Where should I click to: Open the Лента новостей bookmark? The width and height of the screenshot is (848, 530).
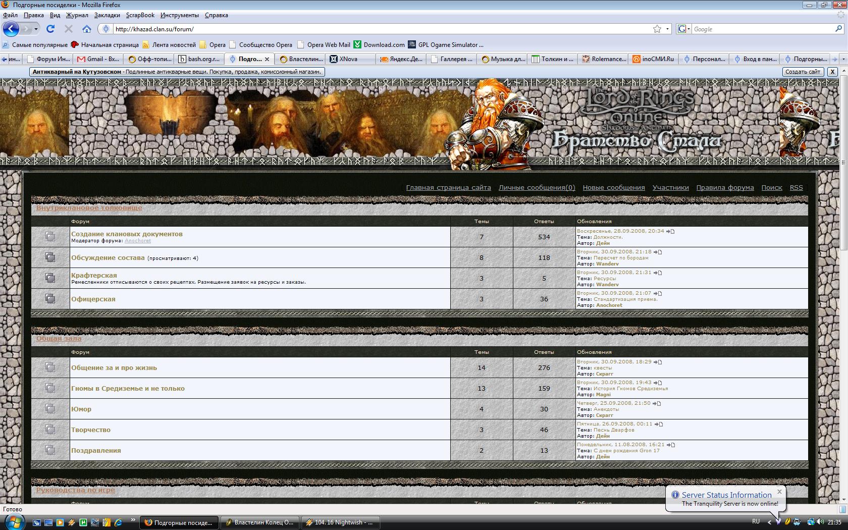(x=169, y=44)
